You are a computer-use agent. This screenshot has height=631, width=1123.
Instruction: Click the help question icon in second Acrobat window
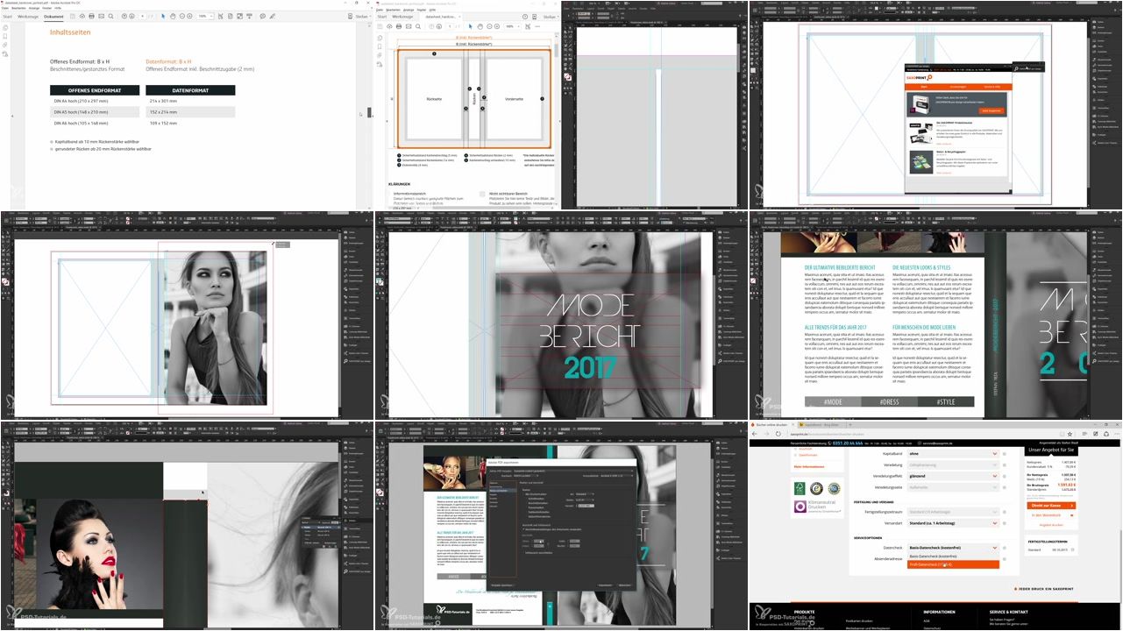[525, 17]
